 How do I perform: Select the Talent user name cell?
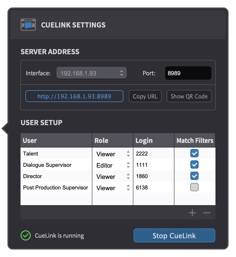click(56, 153)
